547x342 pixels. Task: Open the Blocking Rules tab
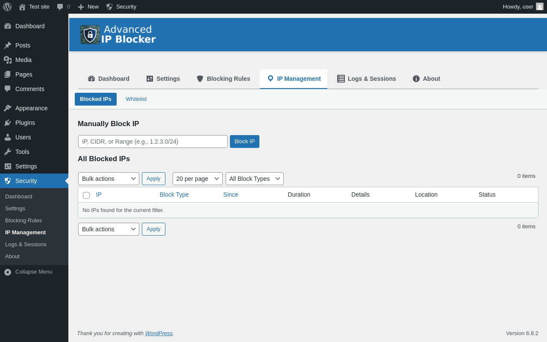[223, 79]
